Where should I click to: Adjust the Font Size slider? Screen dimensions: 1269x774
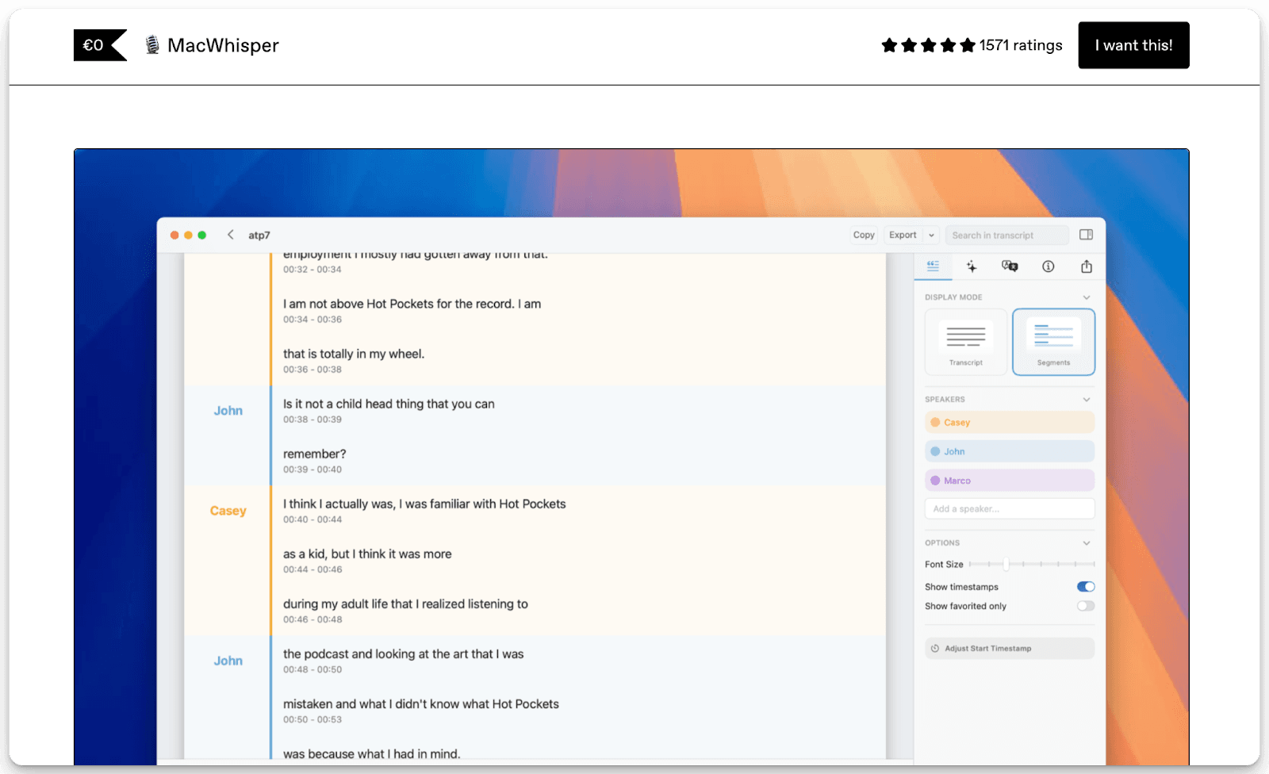coord(1006,564)
